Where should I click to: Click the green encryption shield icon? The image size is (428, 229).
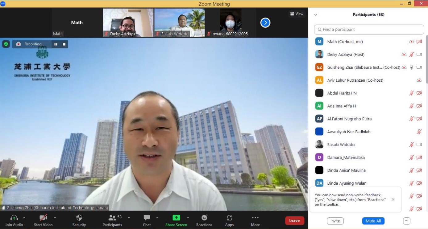tap(6, 44)
